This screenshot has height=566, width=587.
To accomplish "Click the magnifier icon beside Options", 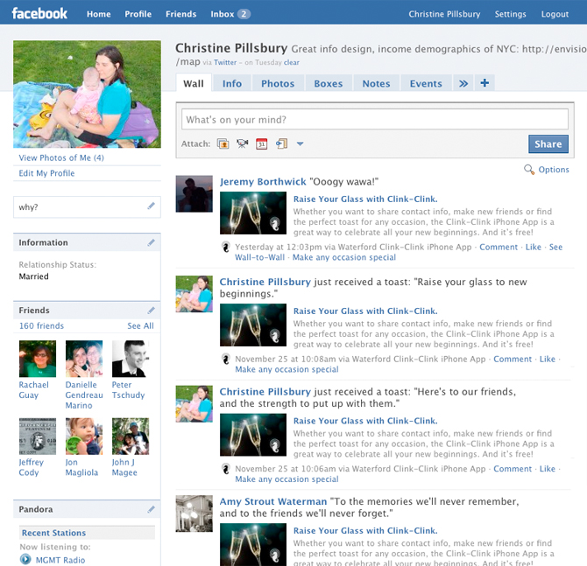I will click(529, 170).
